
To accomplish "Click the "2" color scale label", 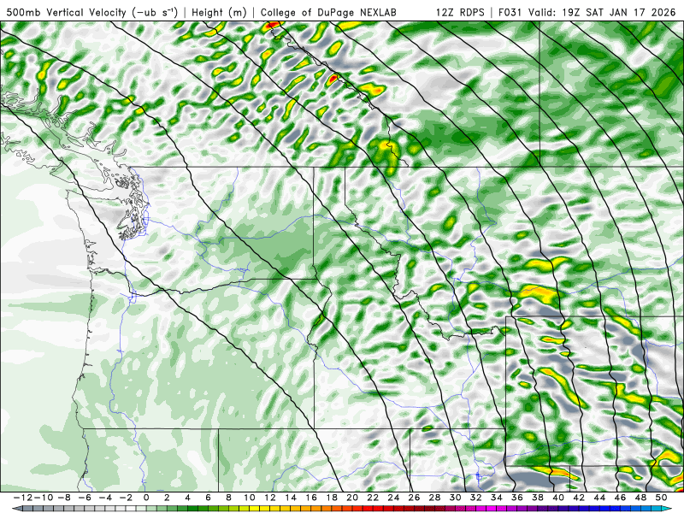I will tap(167, 498).
